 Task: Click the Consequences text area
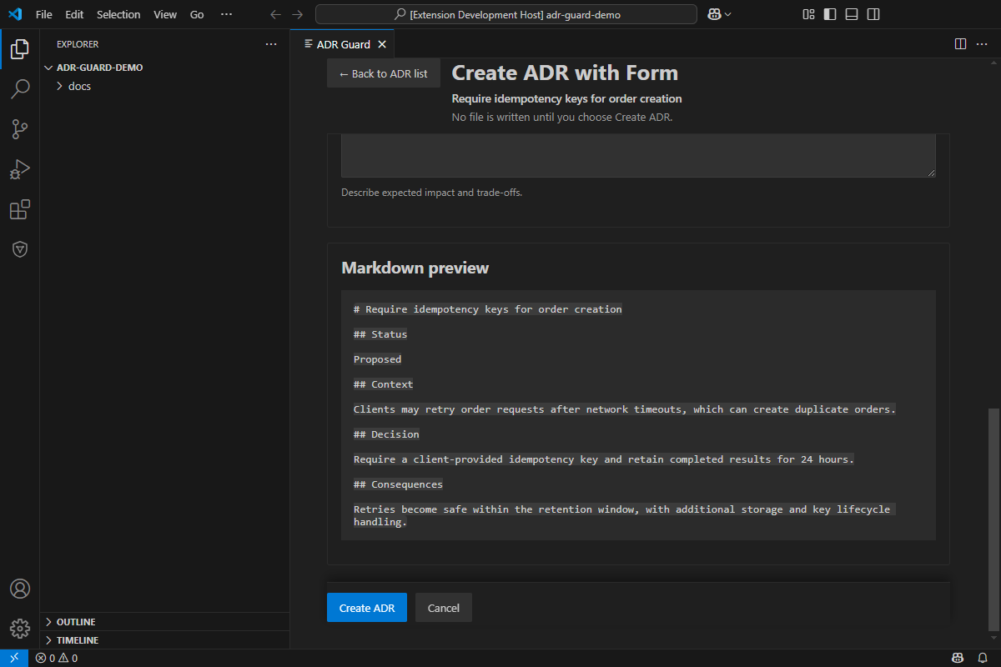point(639,155)
